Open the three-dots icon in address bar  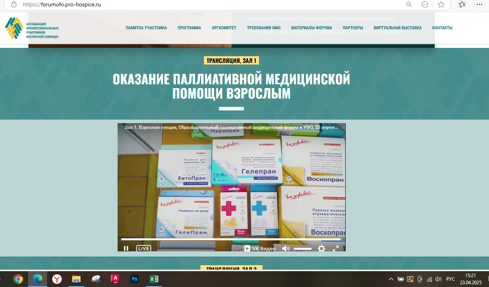click(425, 4)
